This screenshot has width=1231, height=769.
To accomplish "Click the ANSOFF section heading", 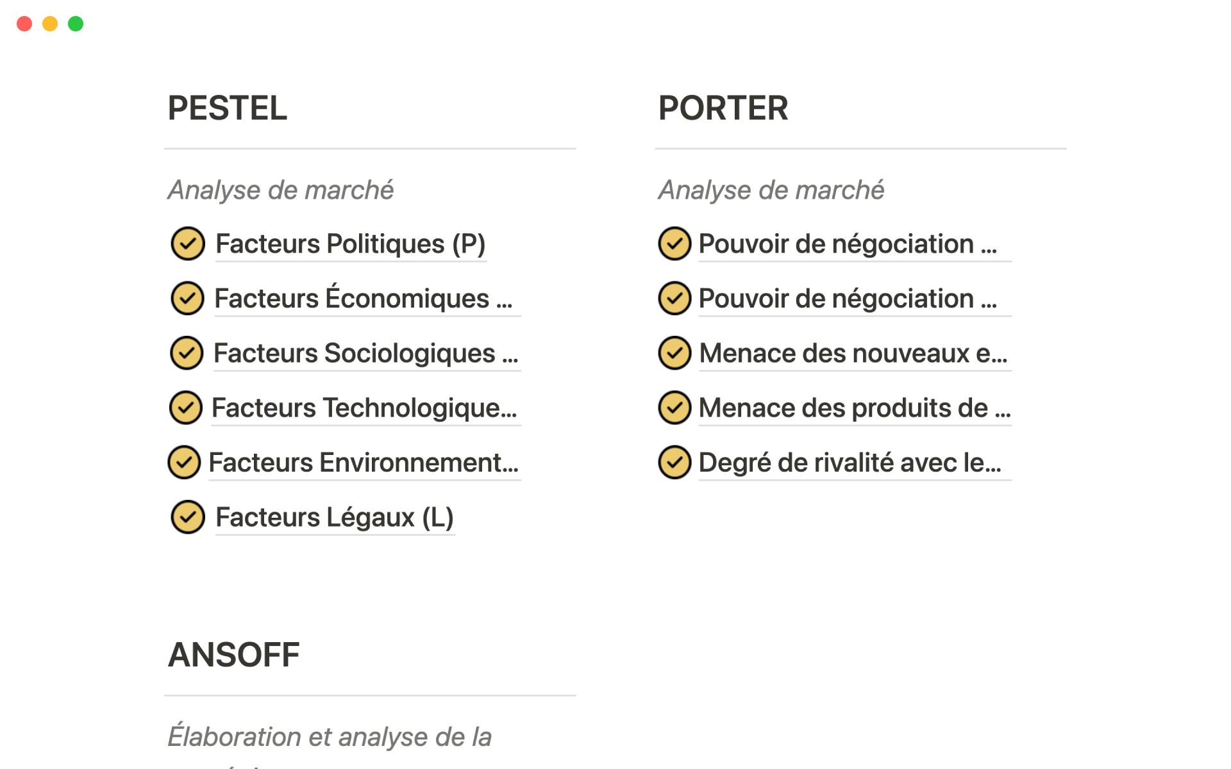I will 234,655.
